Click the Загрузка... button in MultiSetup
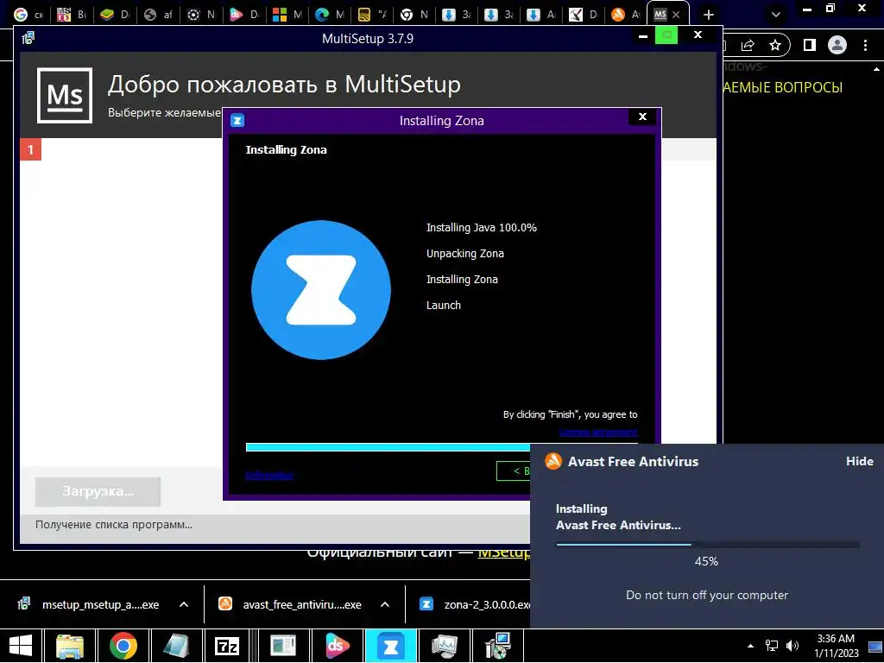The width and height of the screenshot is (884, 663). [98, 491]
